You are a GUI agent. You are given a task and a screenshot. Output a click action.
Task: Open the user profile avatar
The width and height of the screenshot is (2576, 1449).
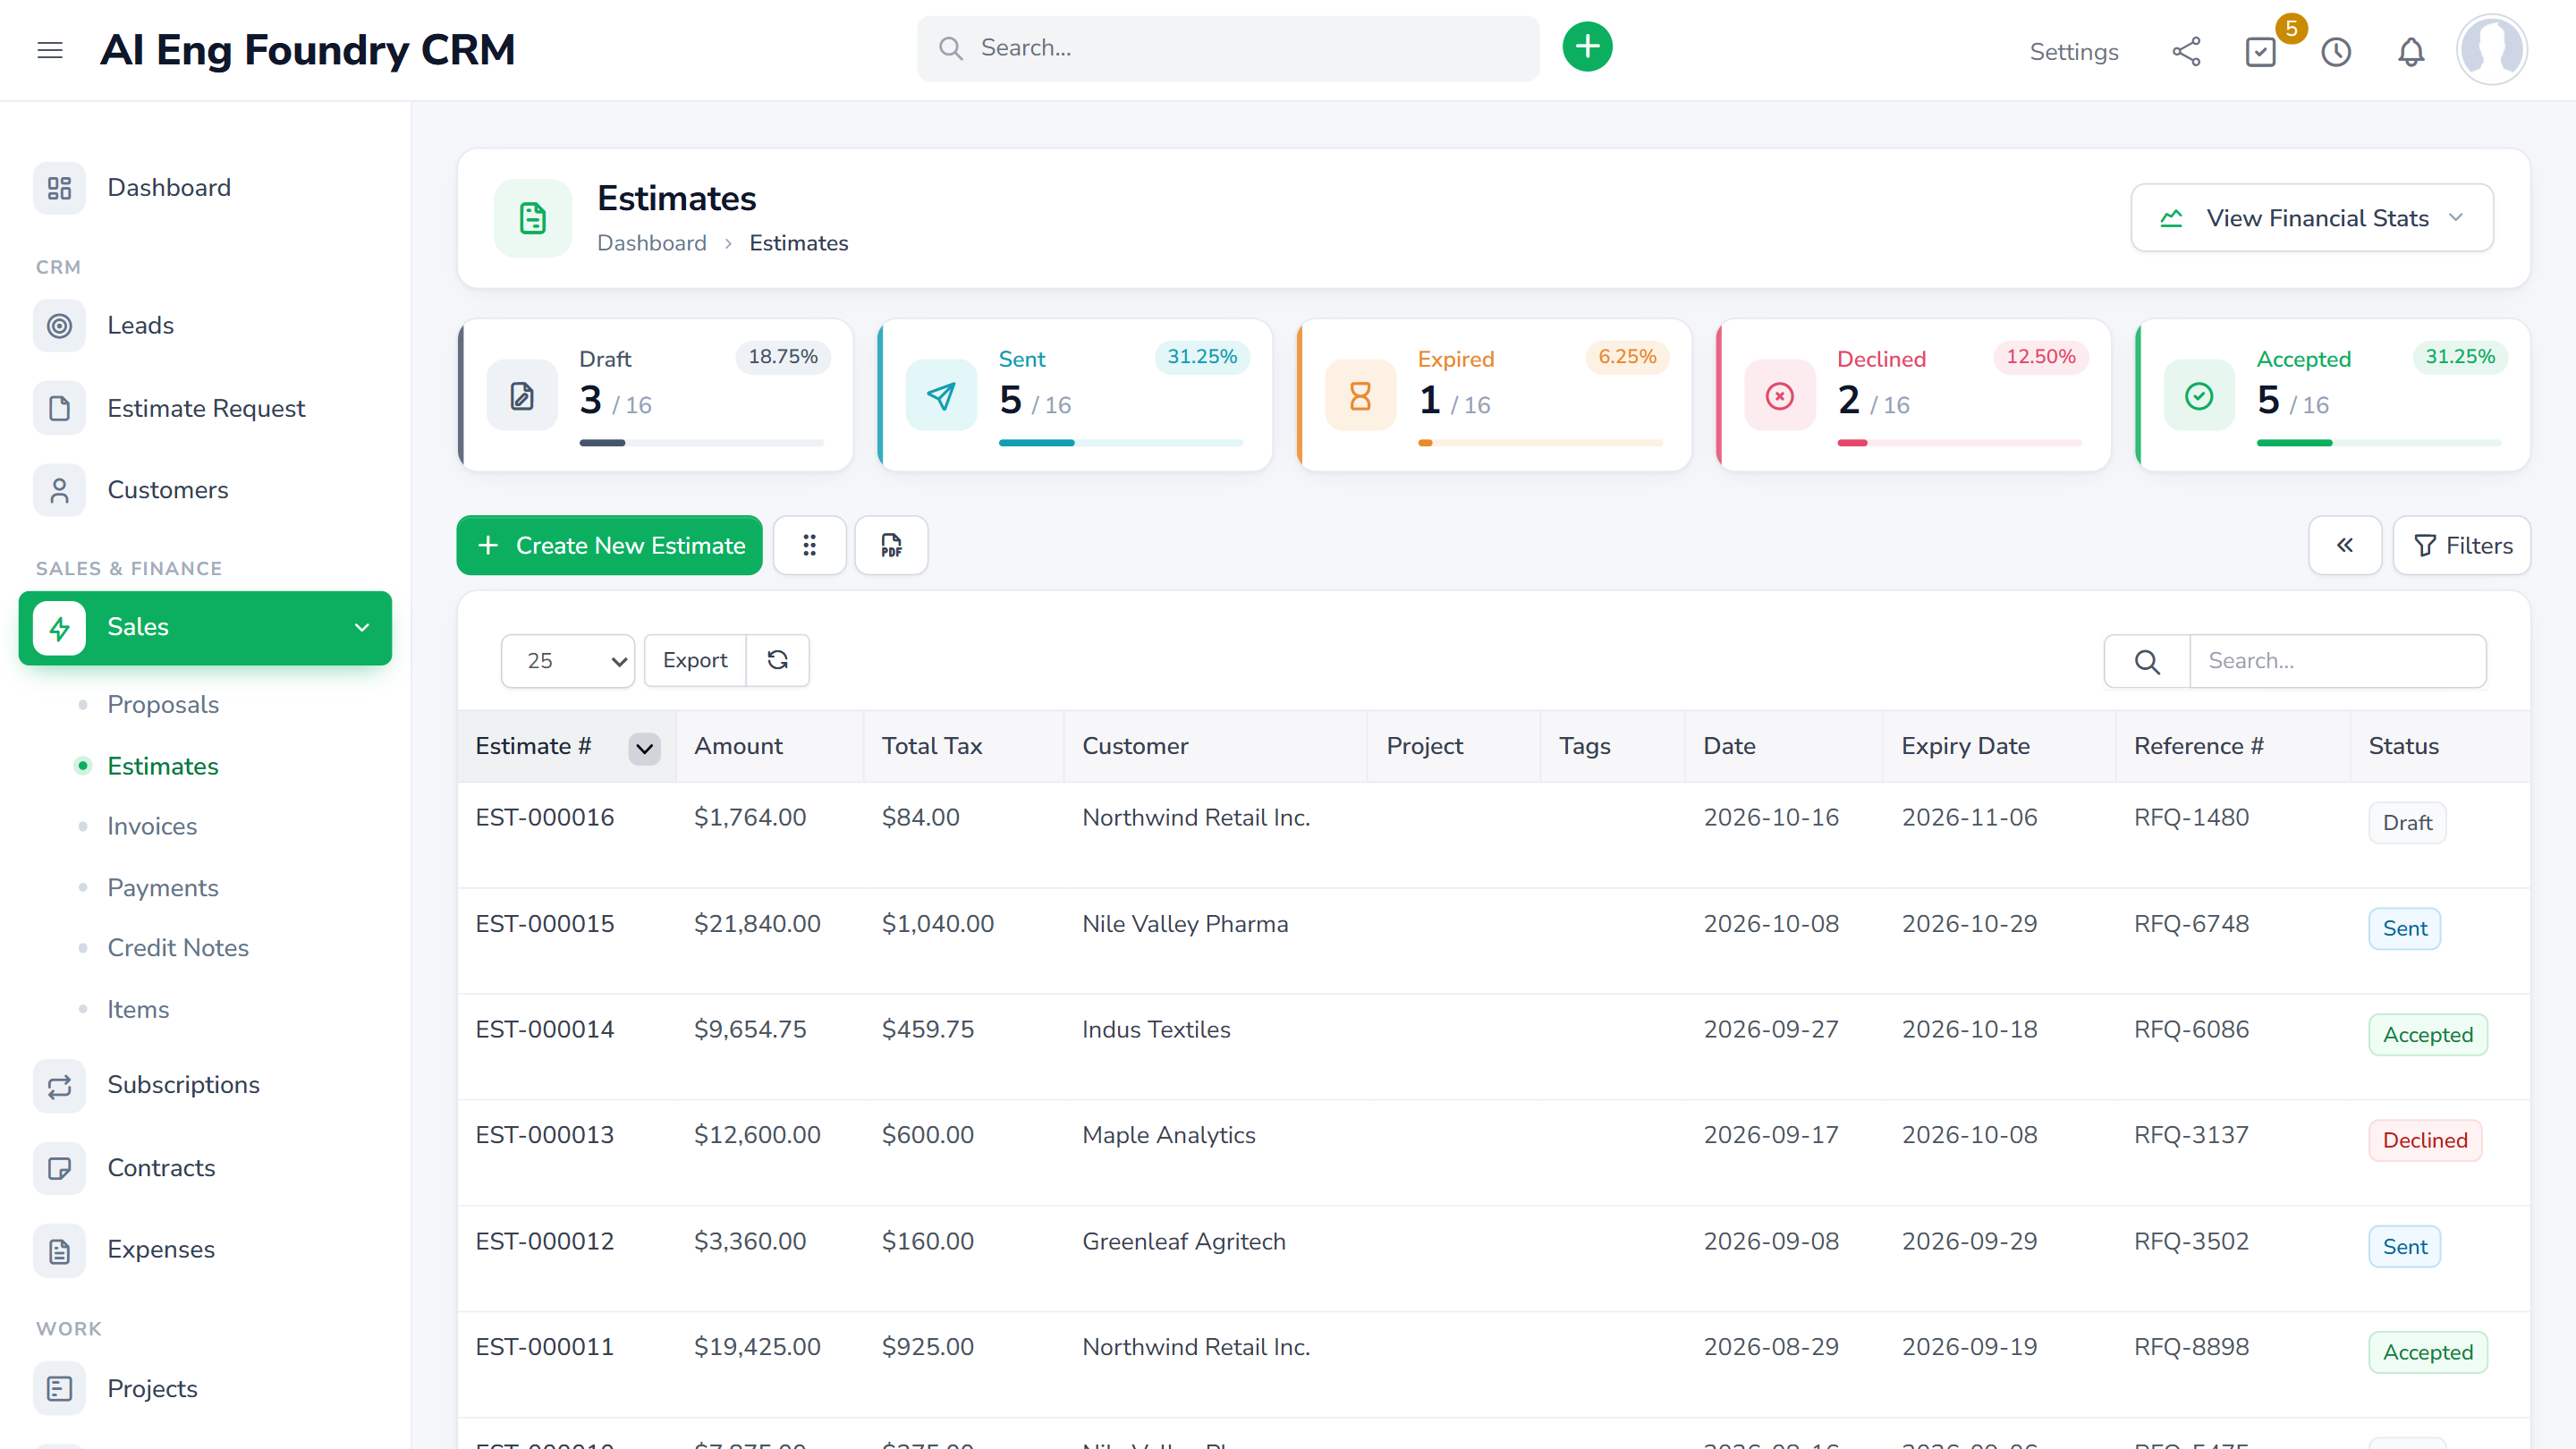(2491, 49)
